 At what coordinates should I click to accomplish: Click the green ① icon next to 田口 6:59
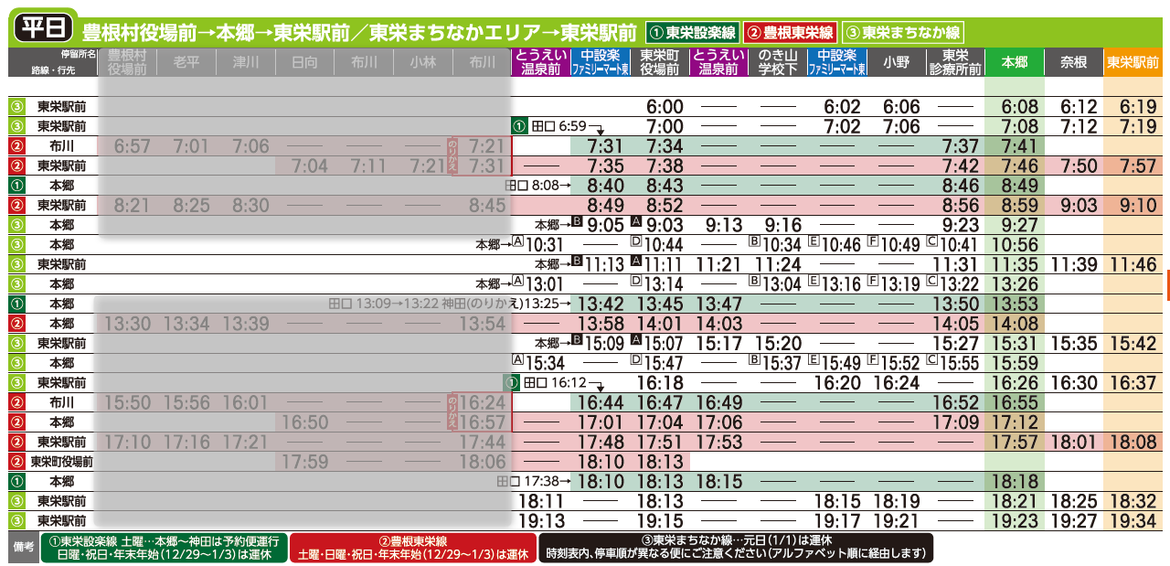point(520,126)
